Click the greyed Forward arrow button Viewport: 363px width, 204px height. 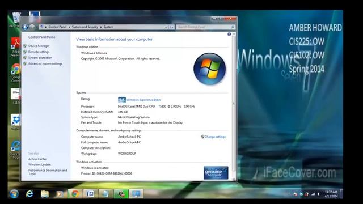(32, 27)
